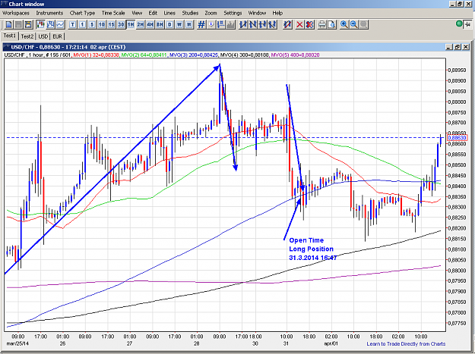Click the 15 minute timeframe button
Viewport: 475px width, 354px height.
click(x=111, y=24)
